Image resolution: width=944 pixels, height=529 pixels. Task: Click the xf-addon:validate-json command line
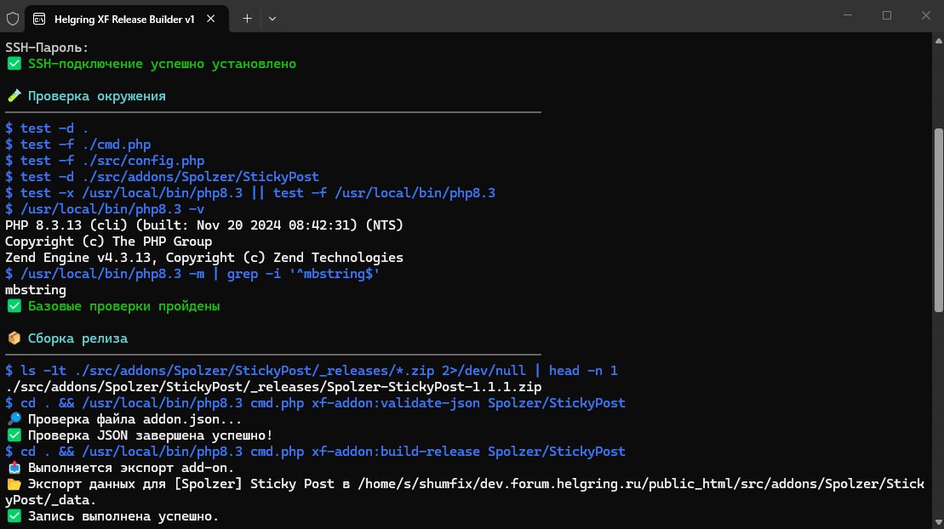point(316,402)
